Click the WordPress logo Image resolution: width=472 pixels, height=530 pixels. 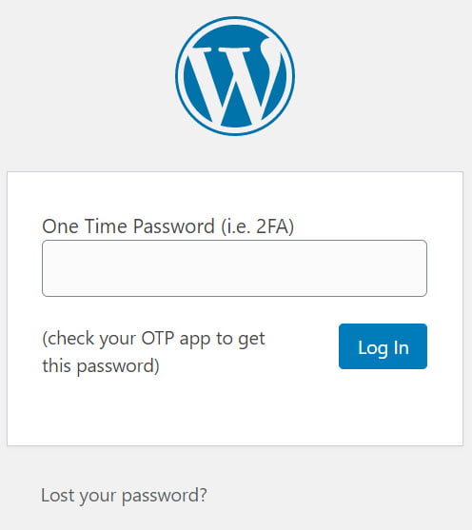pos(235,76)
